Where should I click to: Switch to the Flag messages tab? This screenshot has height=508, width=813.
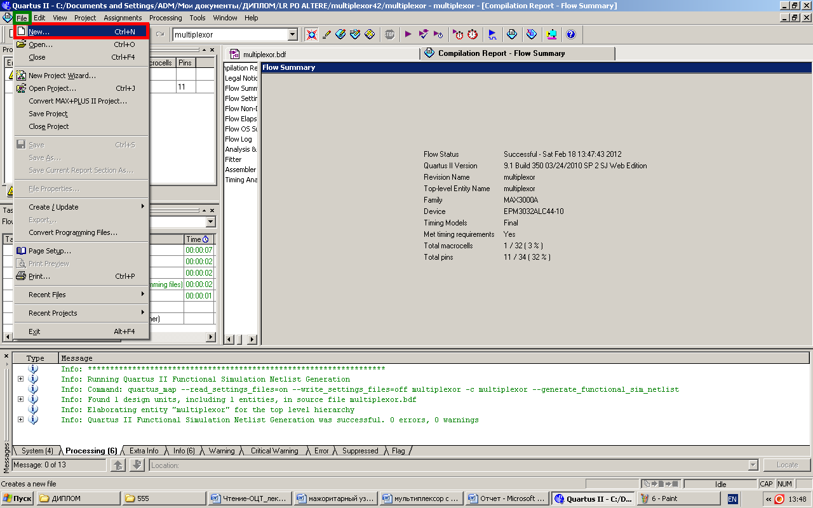tap(398, 451)
